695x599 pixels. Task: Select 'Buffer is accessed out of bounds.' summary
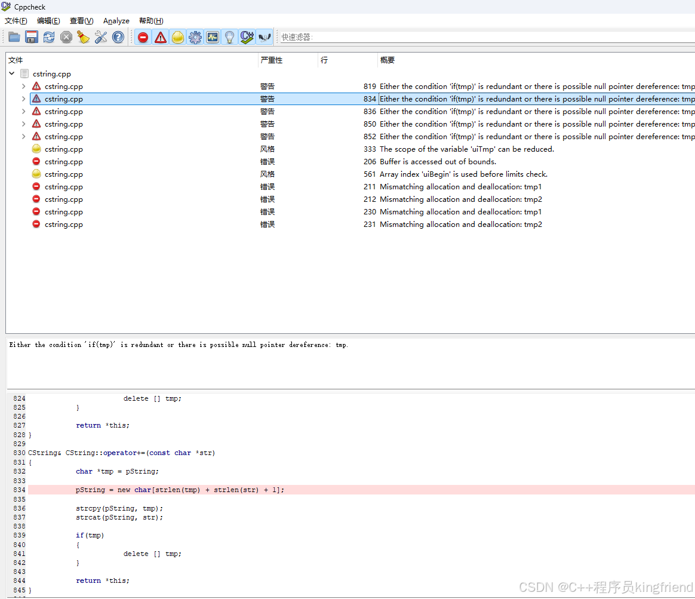pyautogui.click(x=438, y=162)
